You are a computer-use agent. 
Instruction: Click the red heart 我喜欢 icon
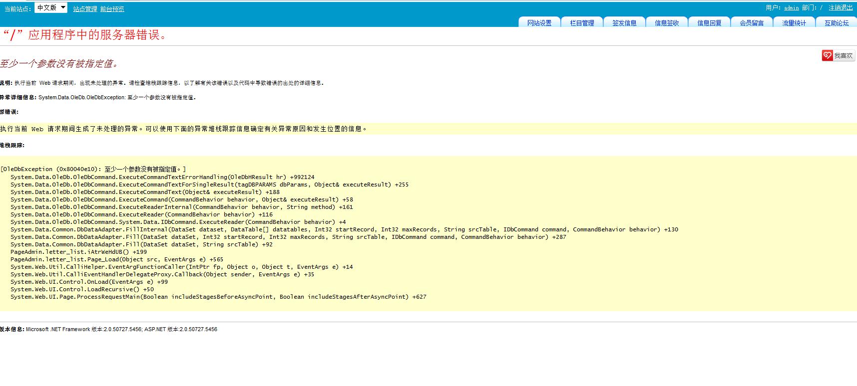click(x=828, y=55)
